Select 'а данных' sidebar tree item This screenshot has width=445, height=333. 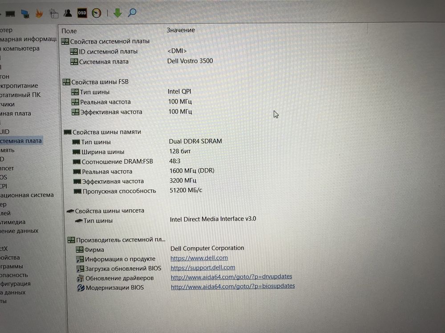12,292
